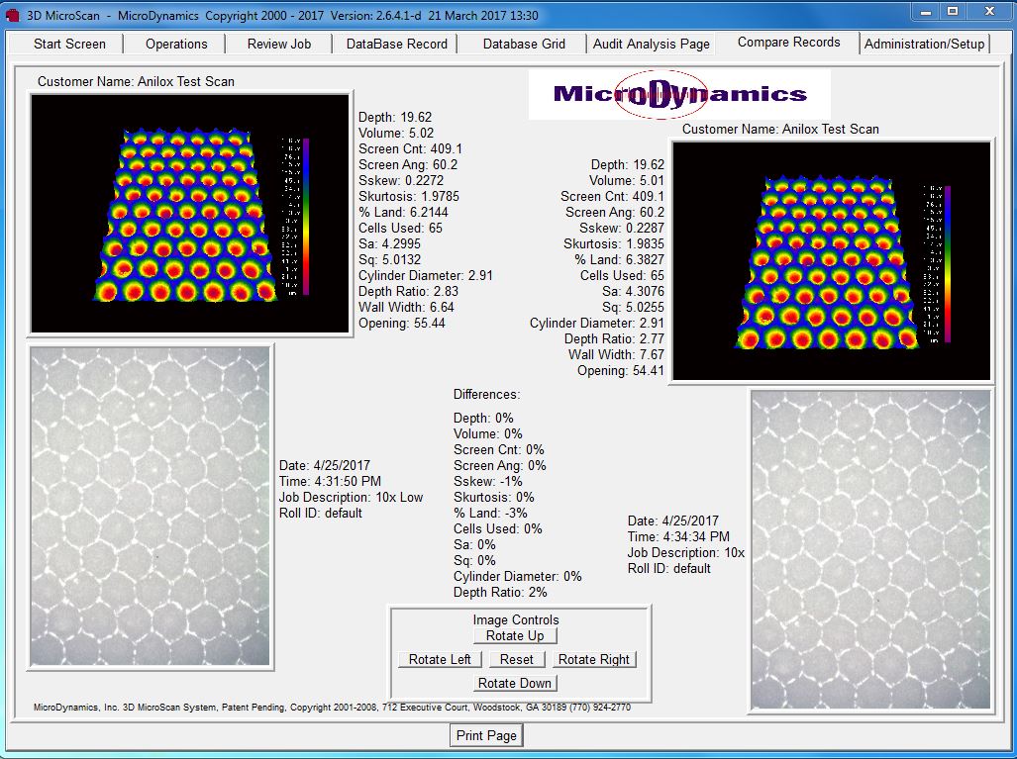Click the left 'Sskew: 0.2272' value
The image size is (1017, 759).
tap(401, 180)
